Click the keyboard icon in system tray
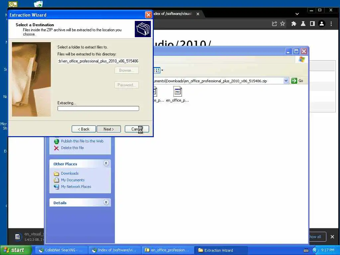This screenshot has height=255, width=340. point(306,250)
